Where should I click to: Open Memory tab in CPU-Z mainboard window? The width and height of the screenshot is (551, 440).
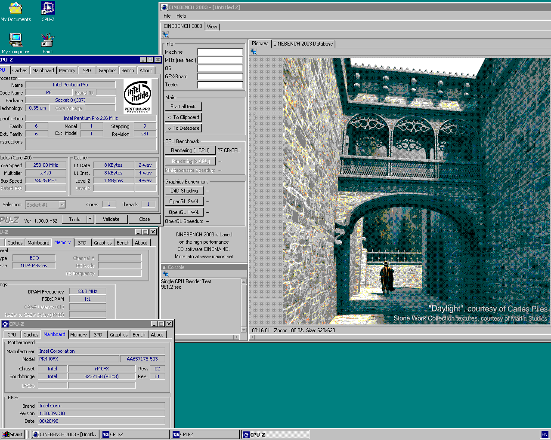click(x=78, y=335)
